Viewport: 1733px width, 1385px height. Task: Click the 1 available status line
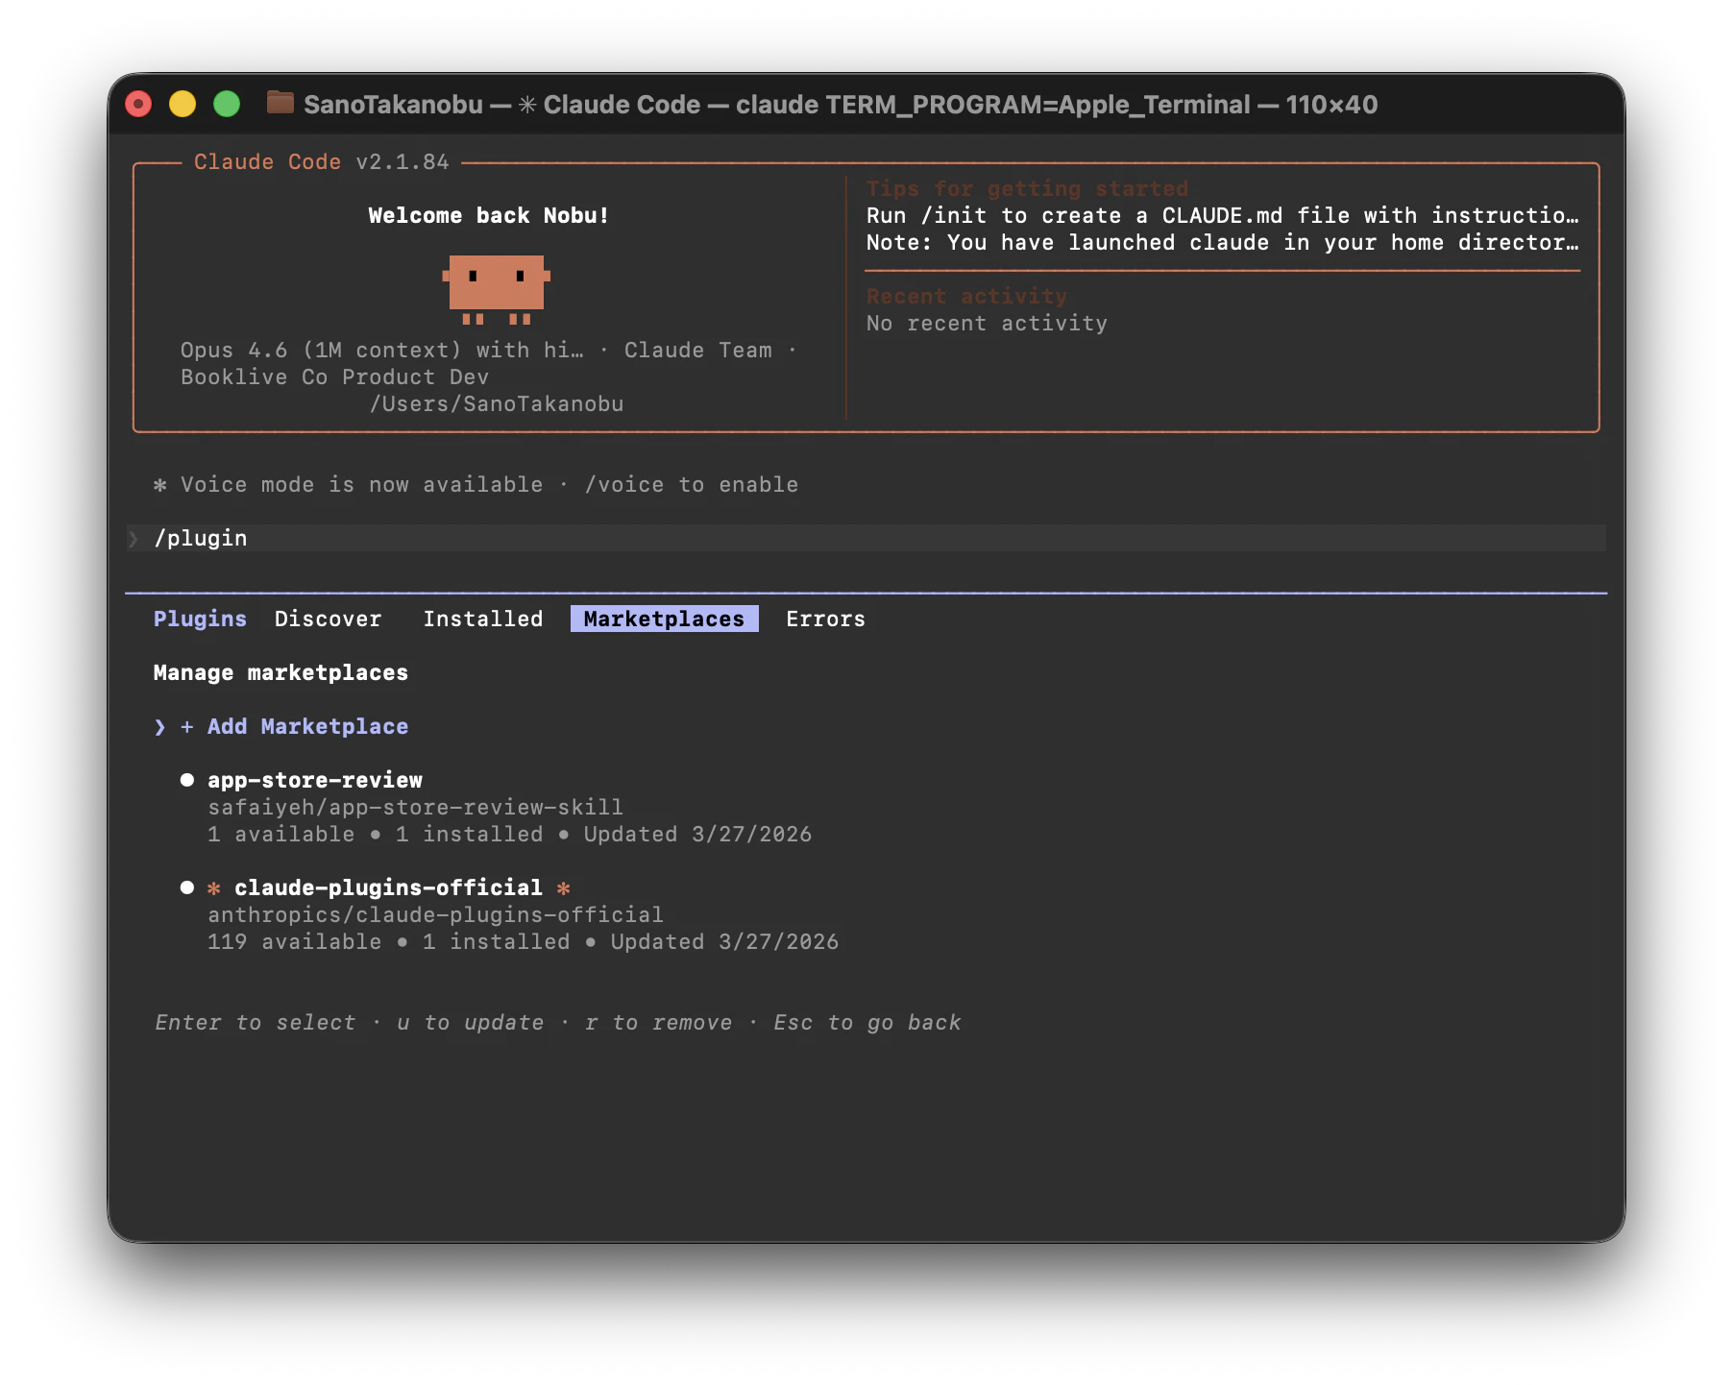pyautogui.click(x=509, y=834)
